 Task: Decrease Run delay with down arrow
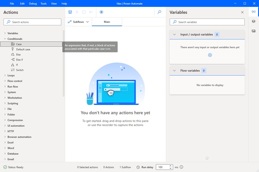click(171, 169)
